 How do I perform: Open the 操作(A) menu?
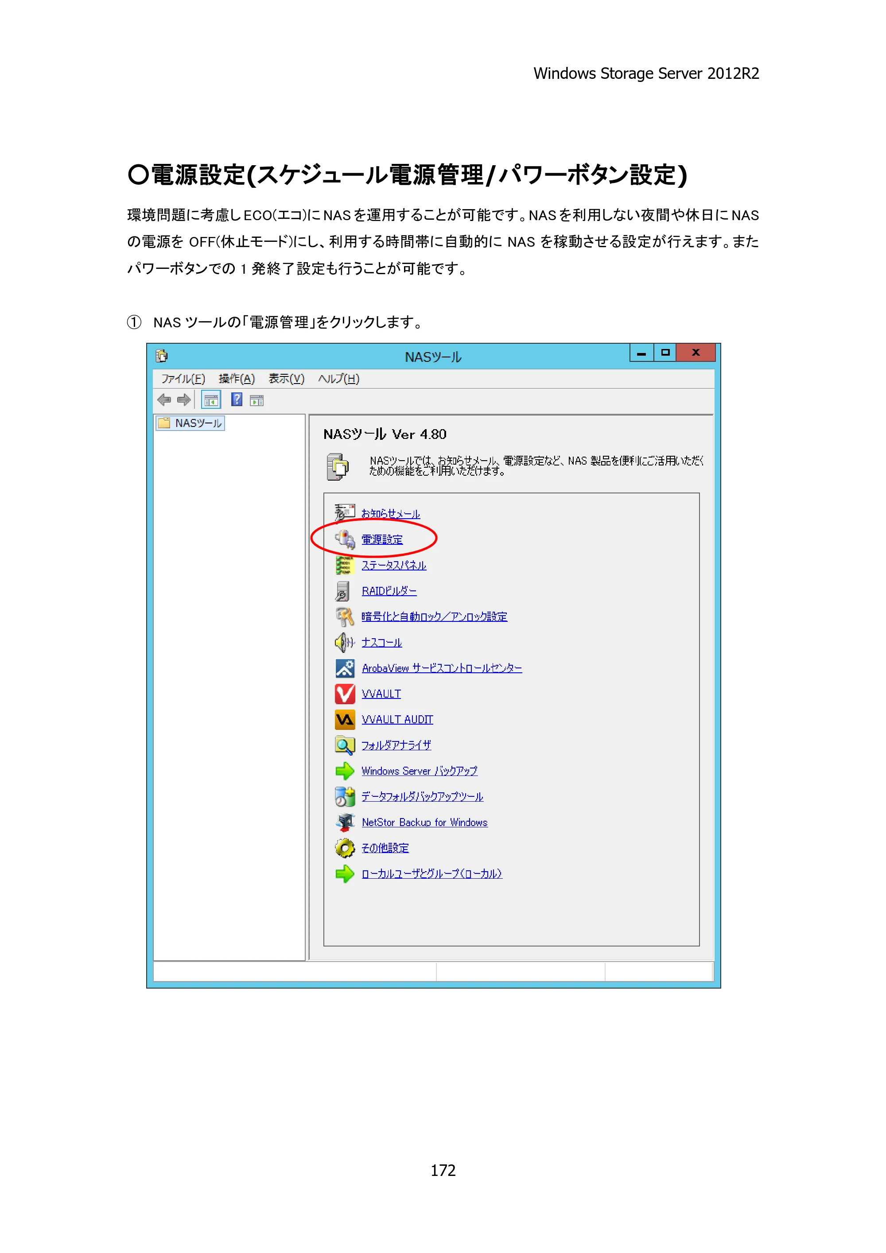(237, 379)
